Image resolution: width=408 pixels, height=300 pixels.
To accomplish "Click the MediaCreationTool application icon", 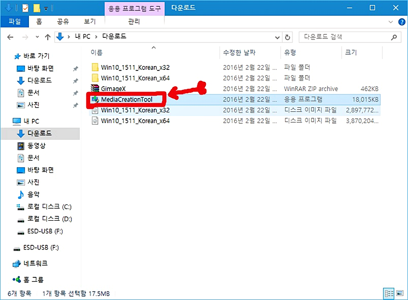I will (95, 99).
